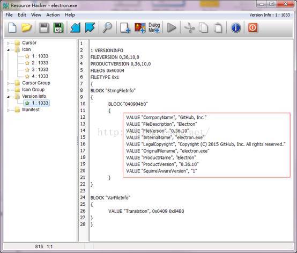
Task: Expand the Manifest node arrow
Action: point(8,110)
